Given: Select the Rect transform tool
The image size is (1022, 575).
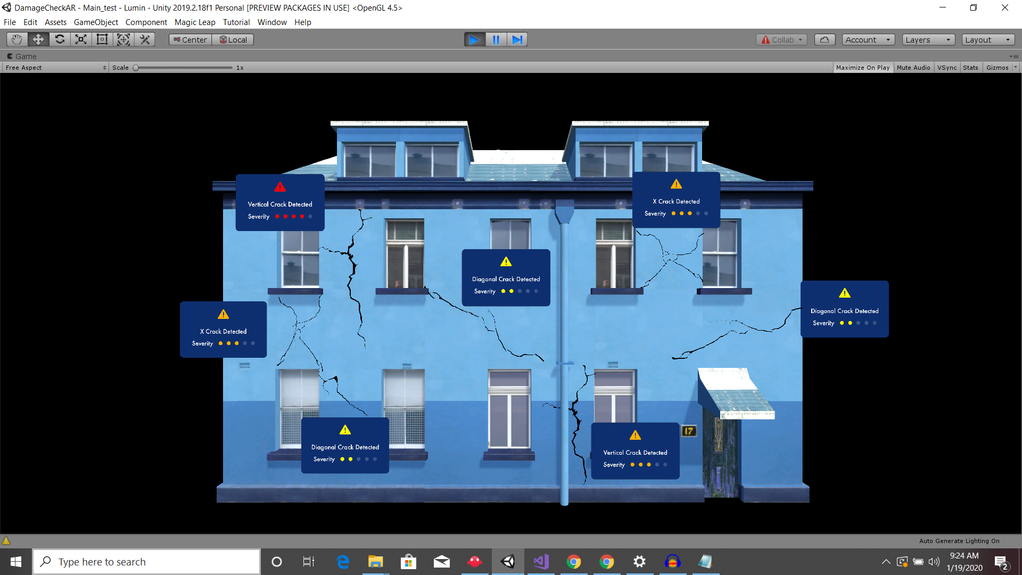Looking at the screenshot, I should (x=102, y=39).
